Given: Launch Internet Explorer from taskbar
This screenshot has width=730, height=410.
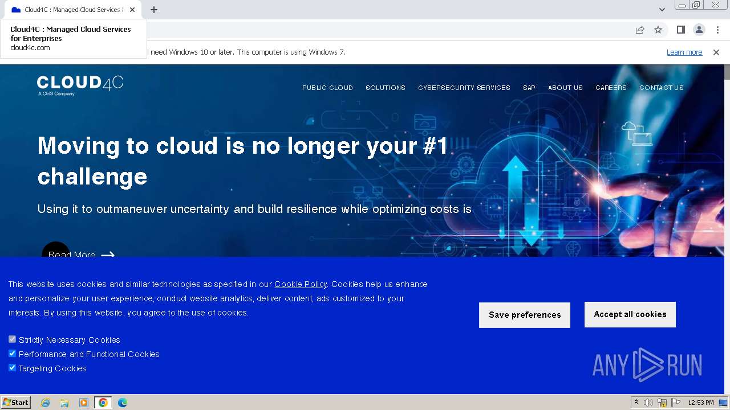Looking at the screenshot, I should point(45,403).
